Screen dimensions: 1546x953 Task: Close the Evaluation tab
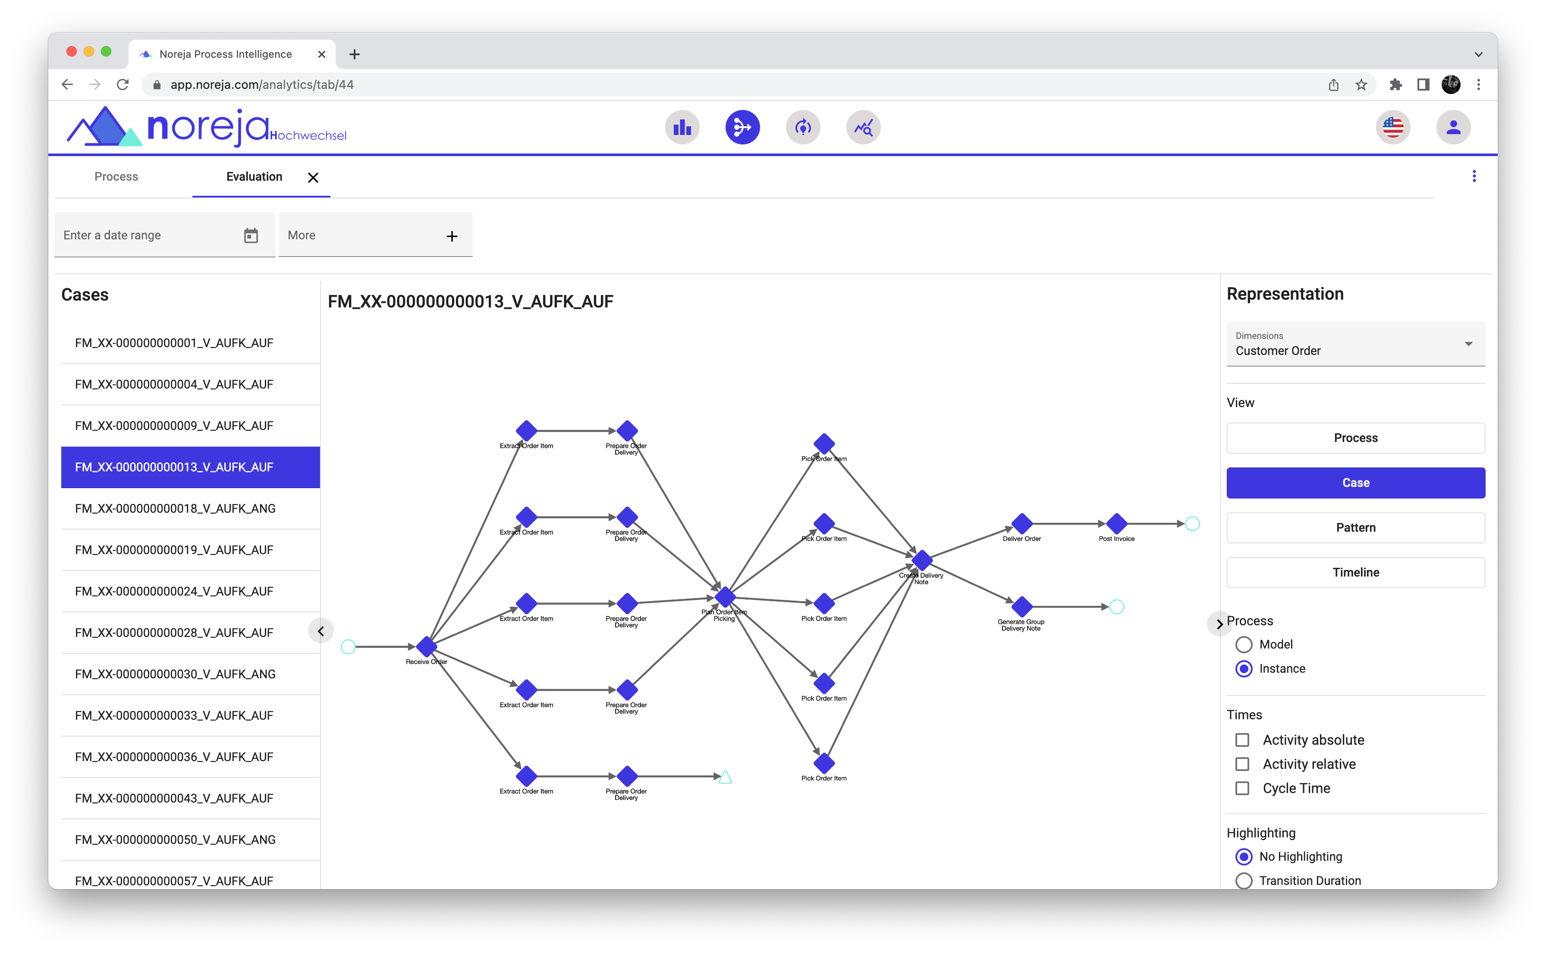pos(313,178)
